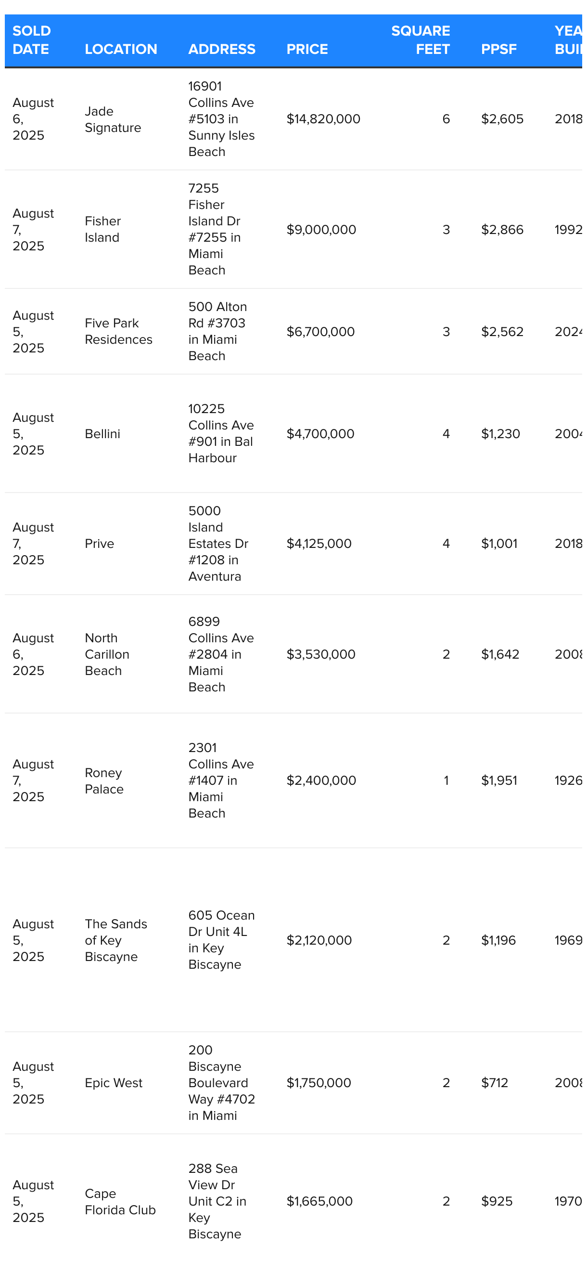Screen dimensions: 587x1273
Task: Select the PRICE column header
Action: [x=307, y=49]
